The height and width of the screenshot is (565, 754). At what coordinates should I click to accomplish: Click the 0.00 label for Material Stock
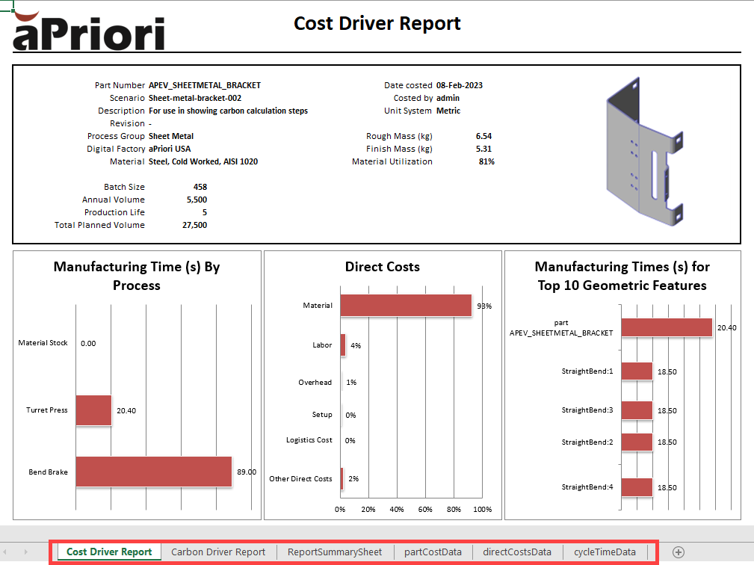[88, 343]
